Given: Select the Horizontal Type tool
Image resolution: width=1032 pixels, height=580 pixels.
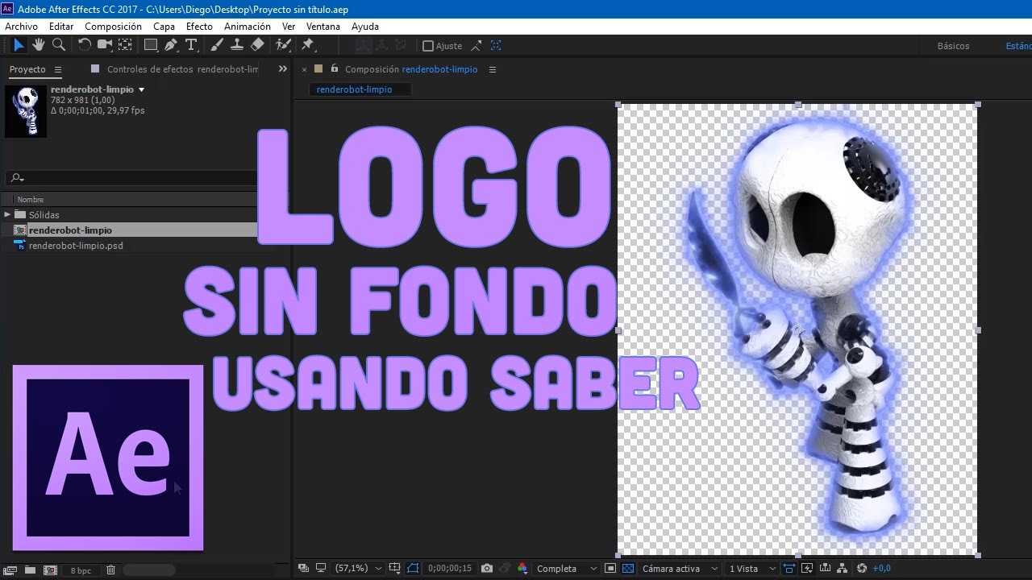Looking at the screenshot, I should click(x=191, y=45).
